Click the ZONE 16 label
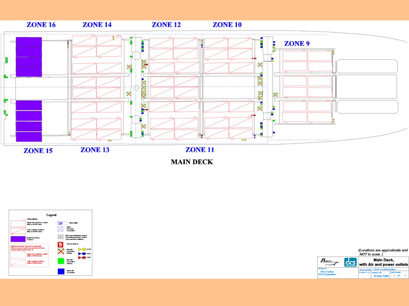 pyautogui.click(x=41, y=25)
